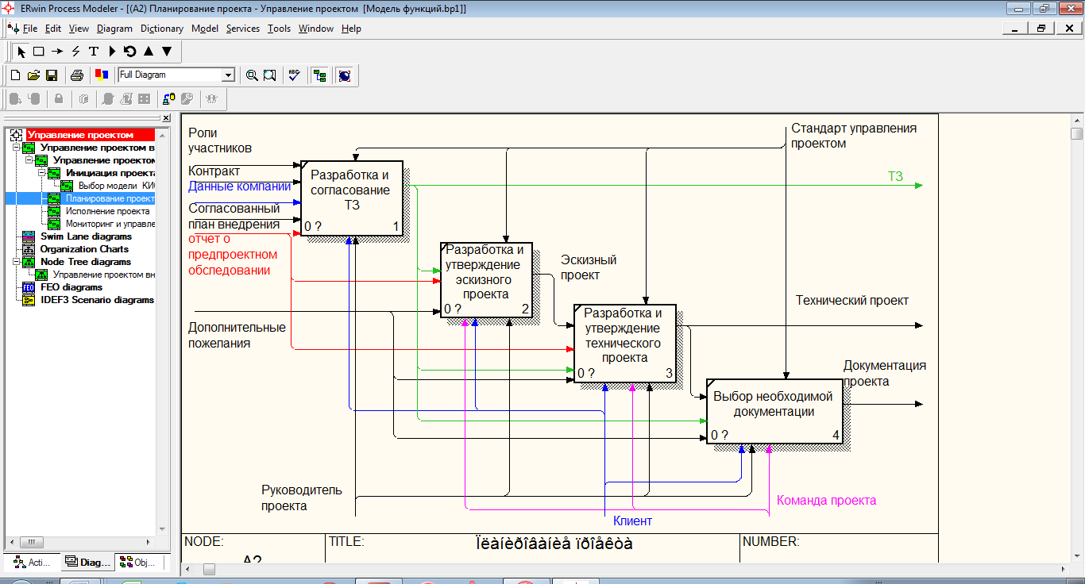The image size is (1085, 584).
Task: Activate the Pointer selection tool
Action: coord(21,52)
